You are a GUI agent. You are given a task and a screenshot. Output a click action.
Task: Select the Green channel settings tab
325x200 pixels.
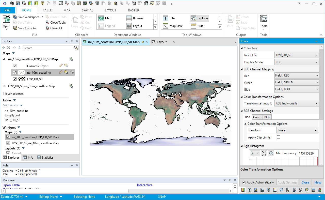coord(257,117)
